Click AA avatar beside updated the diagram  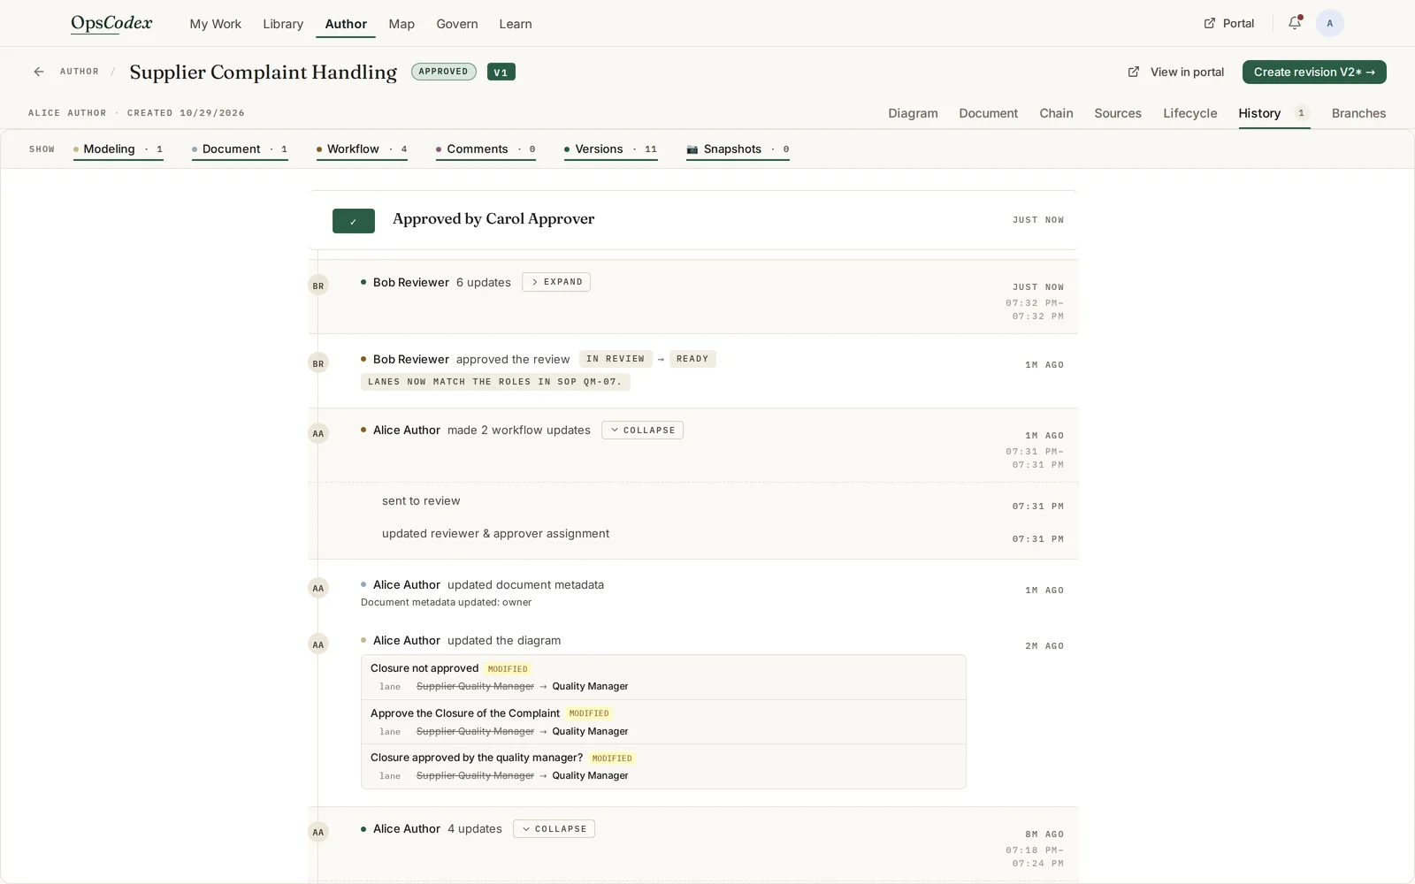point(318,644)
